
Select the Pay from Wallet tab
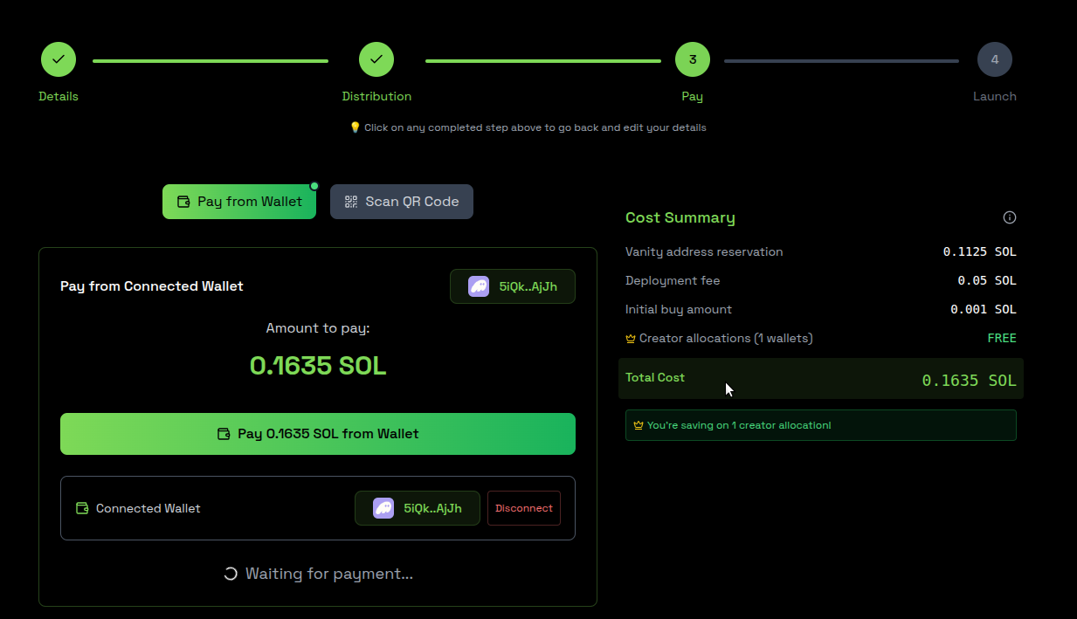tap(239, 201)
